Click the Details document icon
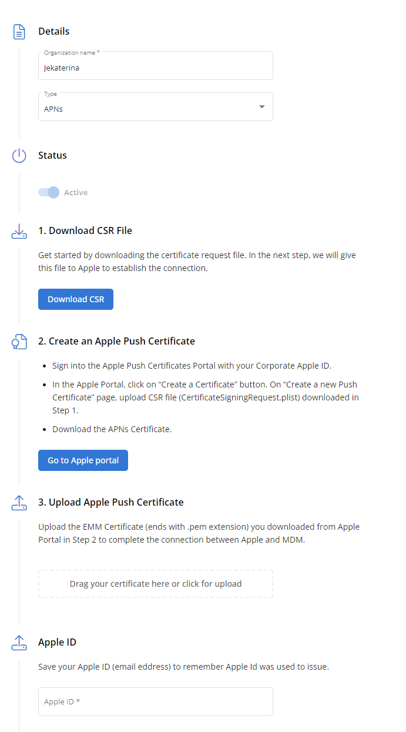The width and height of the screenshot is (406, 732). (19, 32)
